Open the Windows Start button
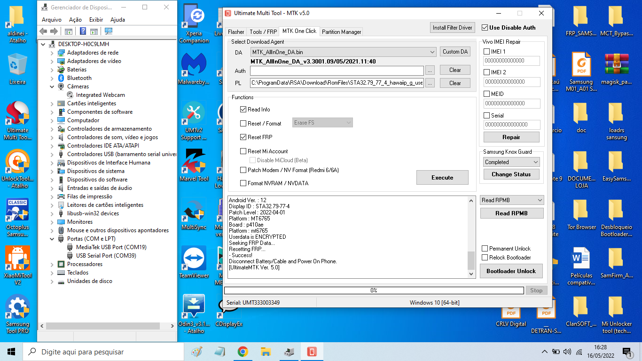 coord(11,352)
